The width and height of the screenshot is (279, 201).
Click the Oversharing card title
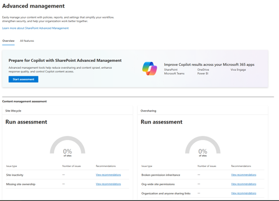[x=148, y=111]
